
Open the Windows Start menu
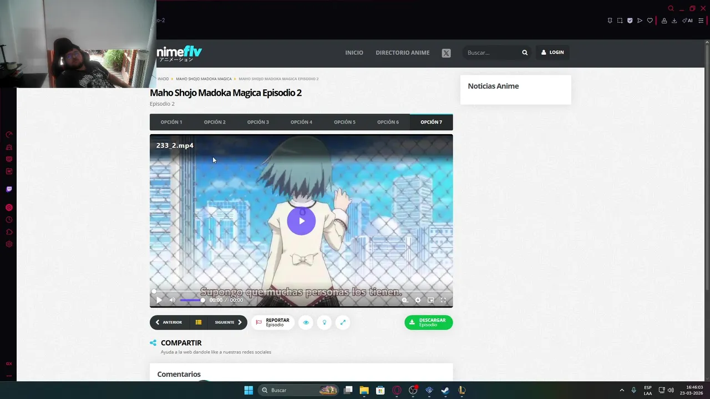coord(248,390)
